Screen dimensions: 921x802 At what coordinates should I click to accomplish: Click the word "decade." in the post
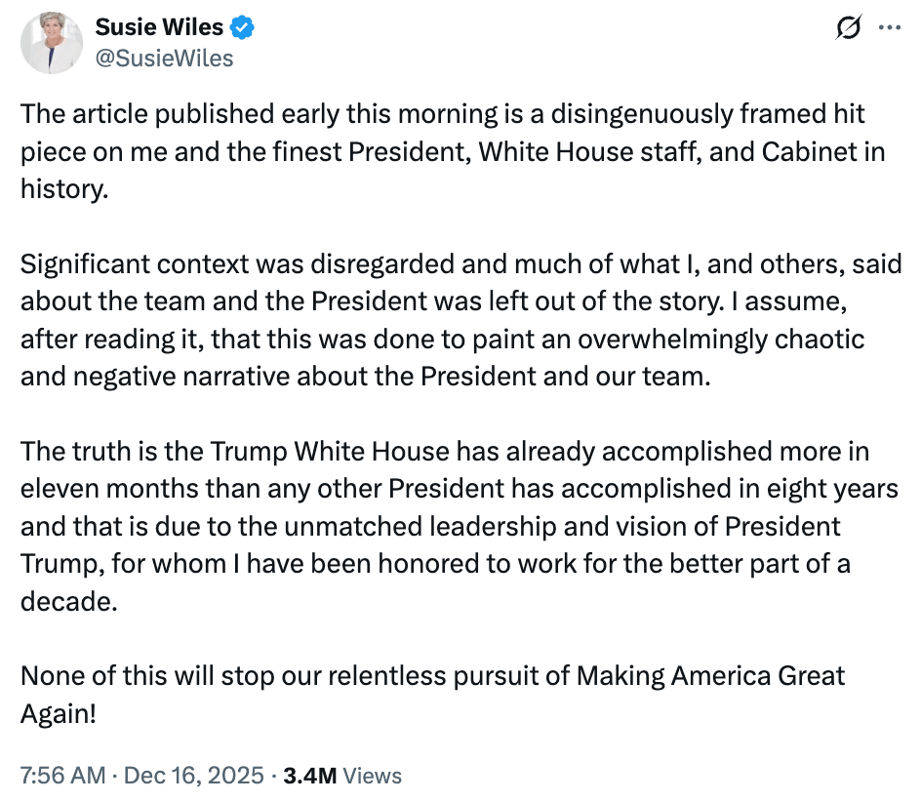[x=68, y=601]
